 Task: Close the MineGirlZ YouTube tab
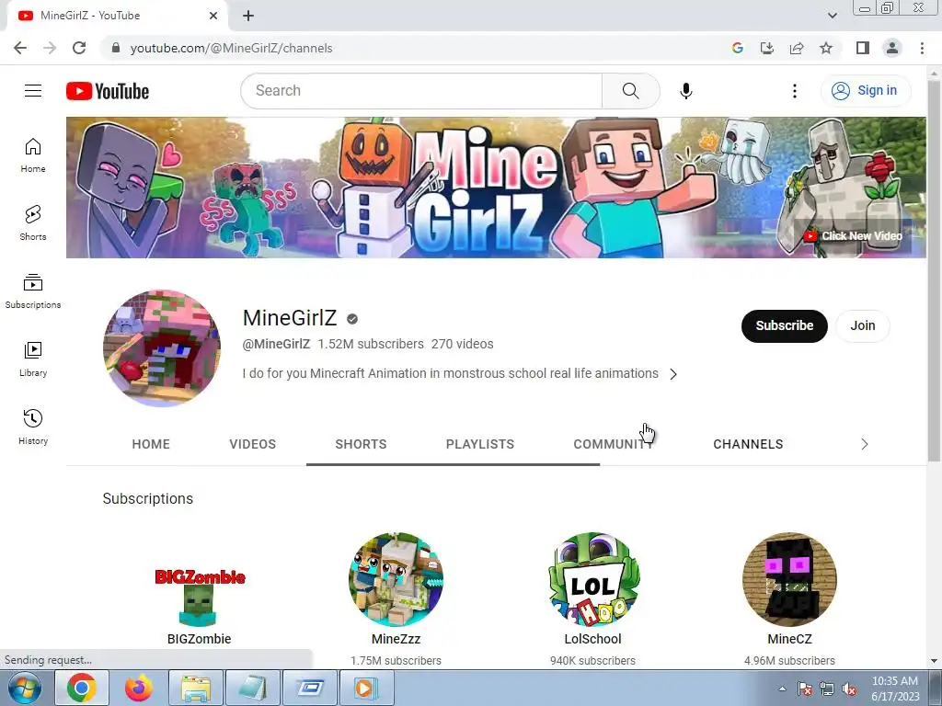[x=213, y=16]
